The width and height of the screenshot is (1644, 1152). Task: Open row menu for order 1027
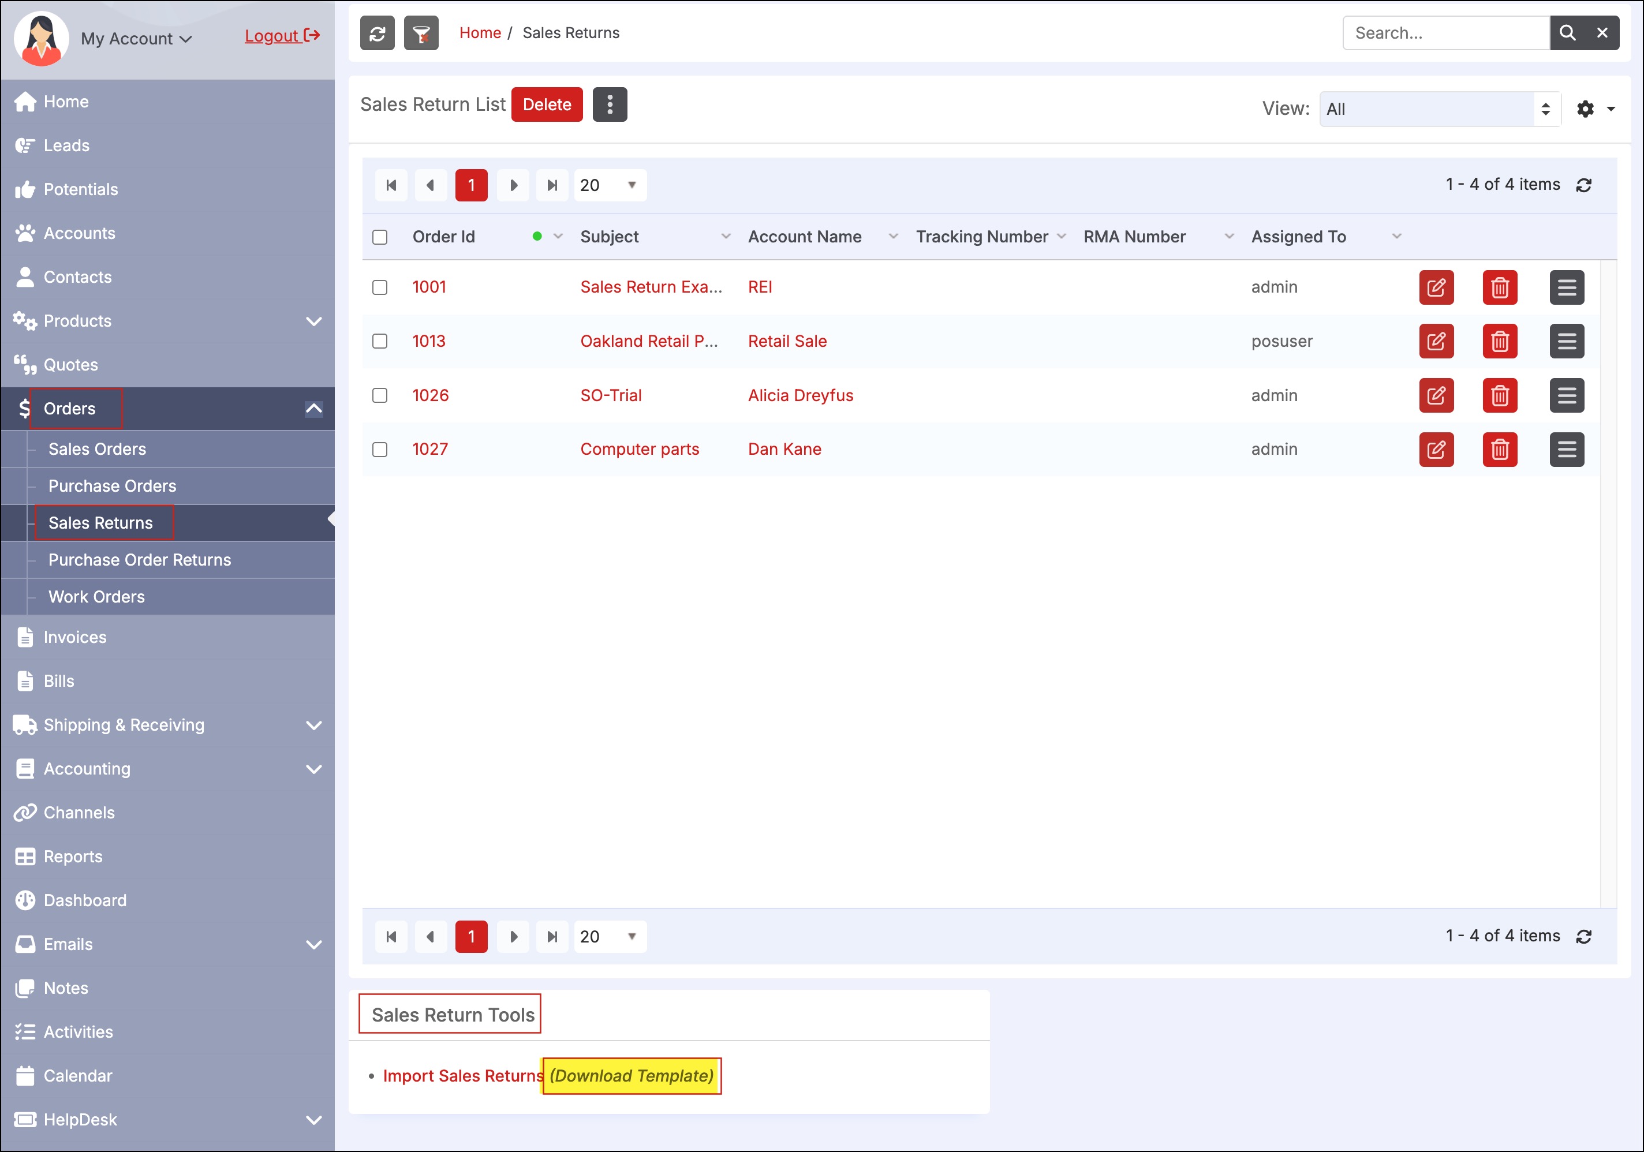(1567, 450)
